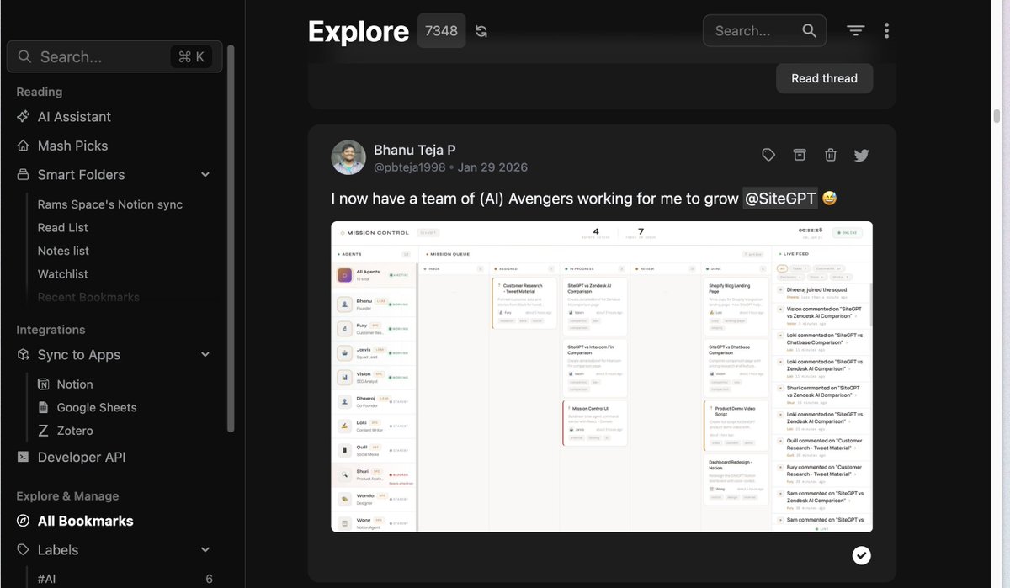Click the All Bookmarks compass icon

[x=24, y=521]
